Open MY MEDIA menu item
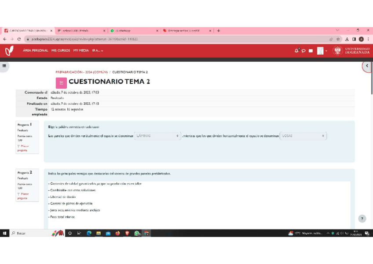373x264 pixels. coord(81,51)
